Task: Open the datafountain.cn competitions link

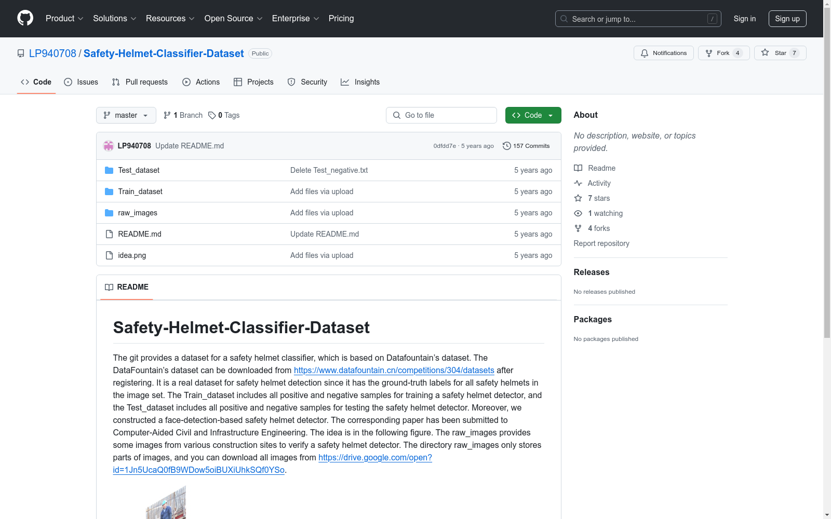Action: tap(394, 370)
